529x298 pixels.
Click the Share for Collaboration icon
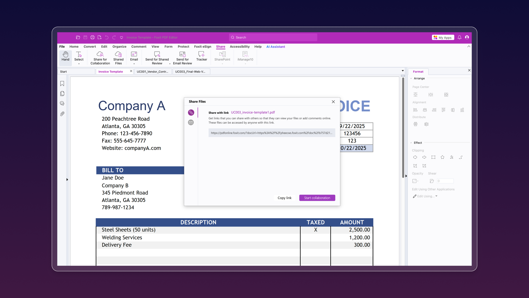point(100,54)
